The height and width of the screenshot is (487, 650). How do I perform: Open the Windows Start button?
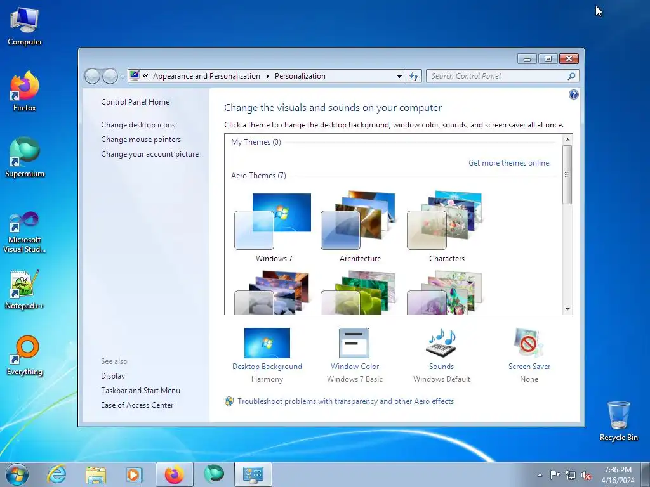17,474
